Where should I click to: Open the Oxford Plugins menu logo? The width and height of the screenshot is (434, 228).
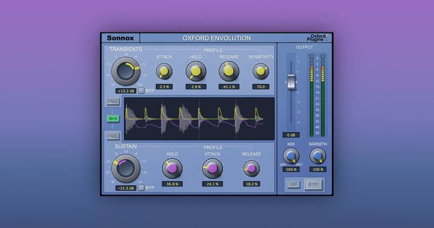tap(317, 37)
